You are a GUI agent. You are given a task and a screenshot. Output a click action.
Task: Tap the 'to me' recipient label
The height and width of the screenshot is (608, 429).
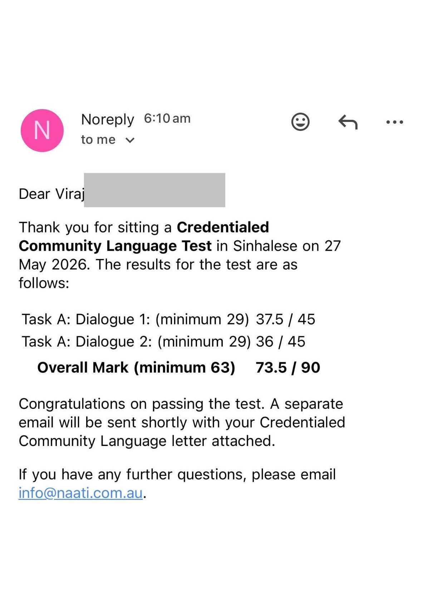[x=98, y=139]
